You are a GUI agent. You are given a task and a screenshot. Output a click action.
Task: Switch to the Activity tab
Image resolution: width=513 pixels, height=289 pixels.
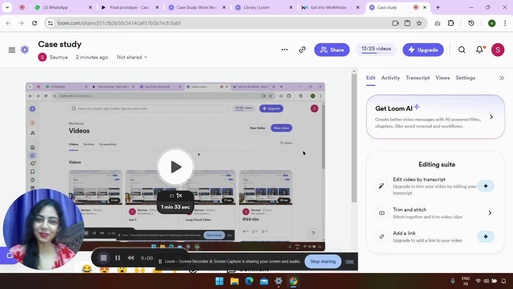point(390,78)
